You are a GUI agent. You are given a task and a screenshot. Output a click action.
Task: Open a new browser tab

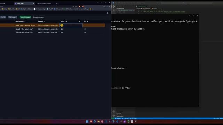[57, 3]
